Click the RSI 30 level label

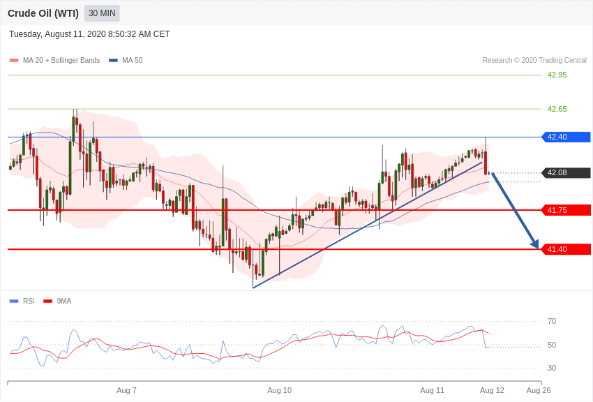pos(552,368)
